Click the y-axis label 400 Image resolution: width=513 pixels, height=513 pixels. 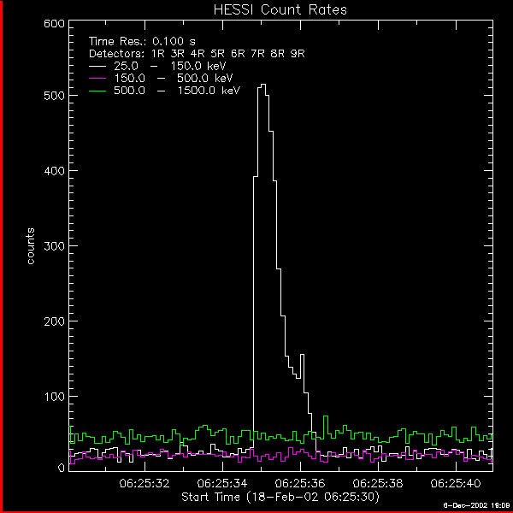click(54, 171)
